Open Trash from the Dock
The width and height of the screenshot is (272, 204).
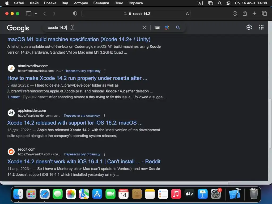point(254,194)
